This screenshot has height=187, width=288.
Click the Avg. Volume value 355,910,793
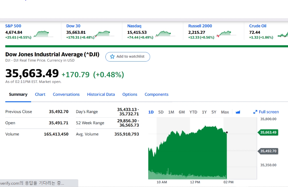[x=126, y=134]
